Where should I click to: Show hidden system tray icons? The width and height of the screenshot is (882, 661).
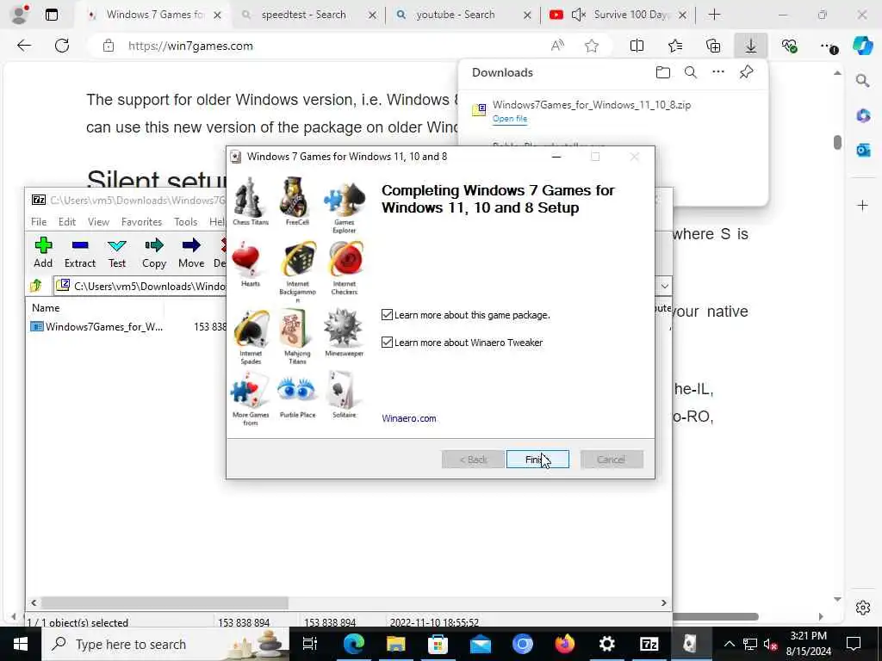click(729, 644)
